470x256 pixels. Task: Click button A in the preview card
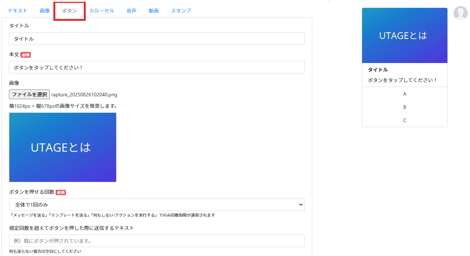pos(405,94)
